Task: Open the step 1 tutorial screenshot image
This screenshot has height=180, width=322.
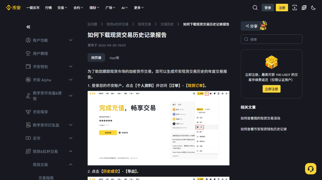Action: click(158, 128)
